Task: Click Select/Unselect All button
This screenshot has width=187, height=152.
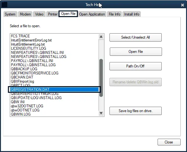Action: 136,37
